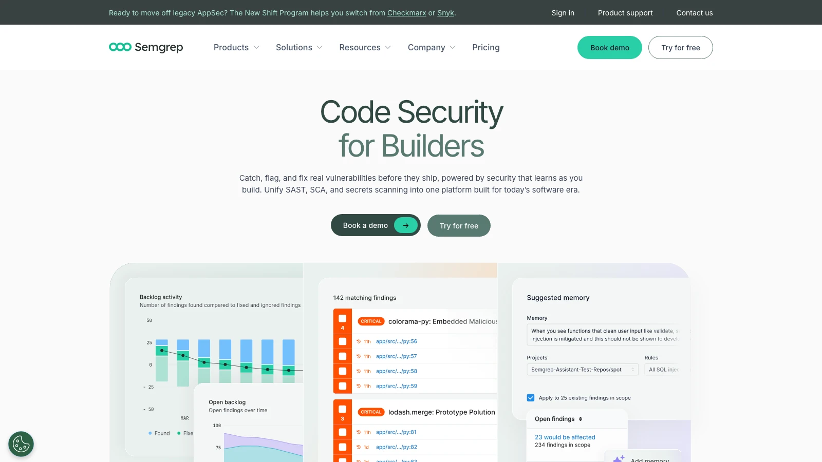822x462 pixels.
Task: Open the Open findings selector
Action: 558,419
